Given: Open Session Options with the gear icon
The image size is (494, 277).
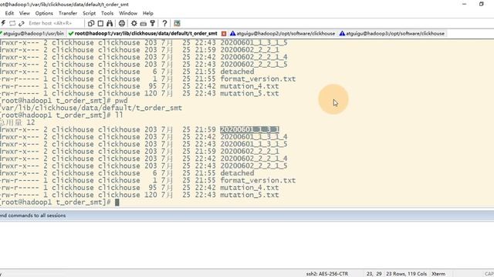Looking at the screenshot, I should click(x=134, y=23).
